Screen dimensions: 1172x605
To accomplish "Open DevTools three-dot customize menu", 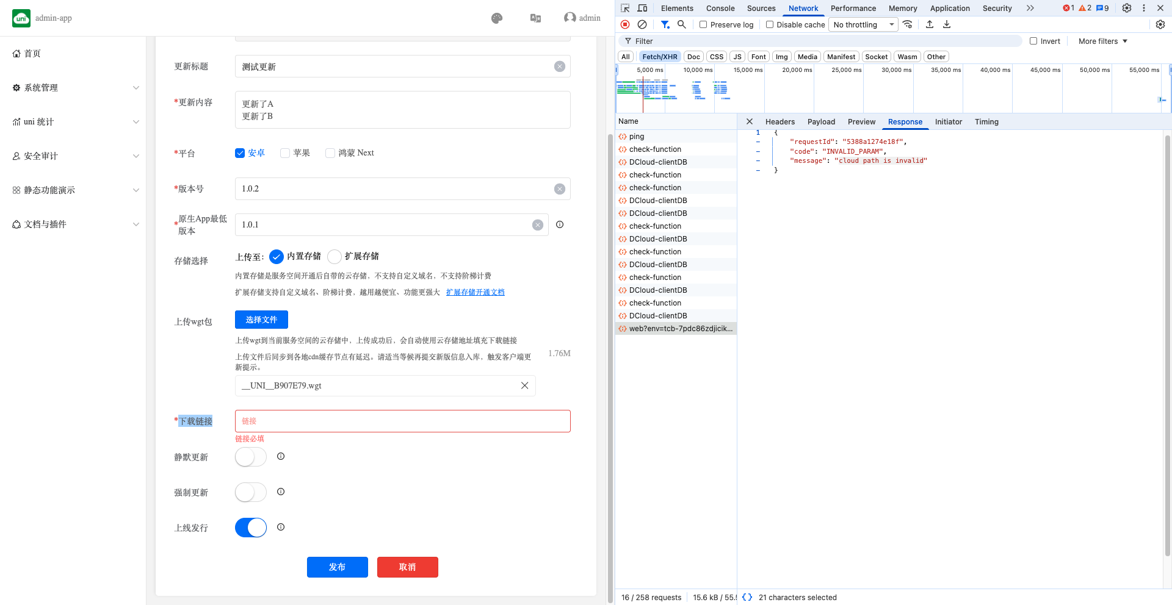I will point(1144,8).
